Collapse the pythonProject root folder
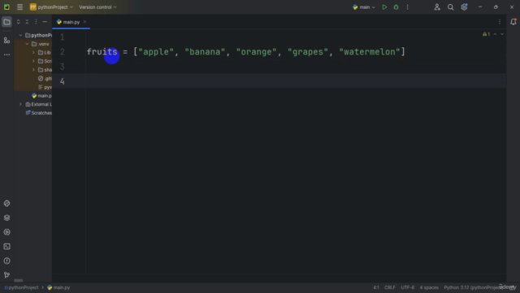Viewport: 520px width, 293px height. click(x=20, y=35)
